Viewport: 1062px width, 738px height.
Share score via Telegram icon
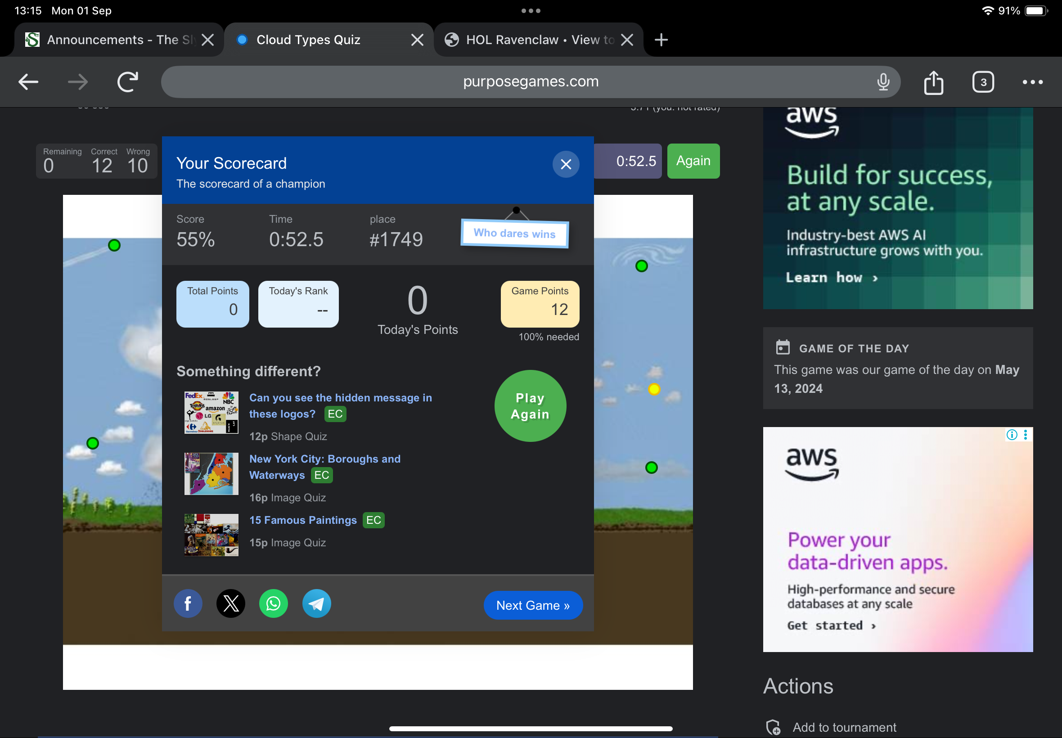(x=316, y=603)
